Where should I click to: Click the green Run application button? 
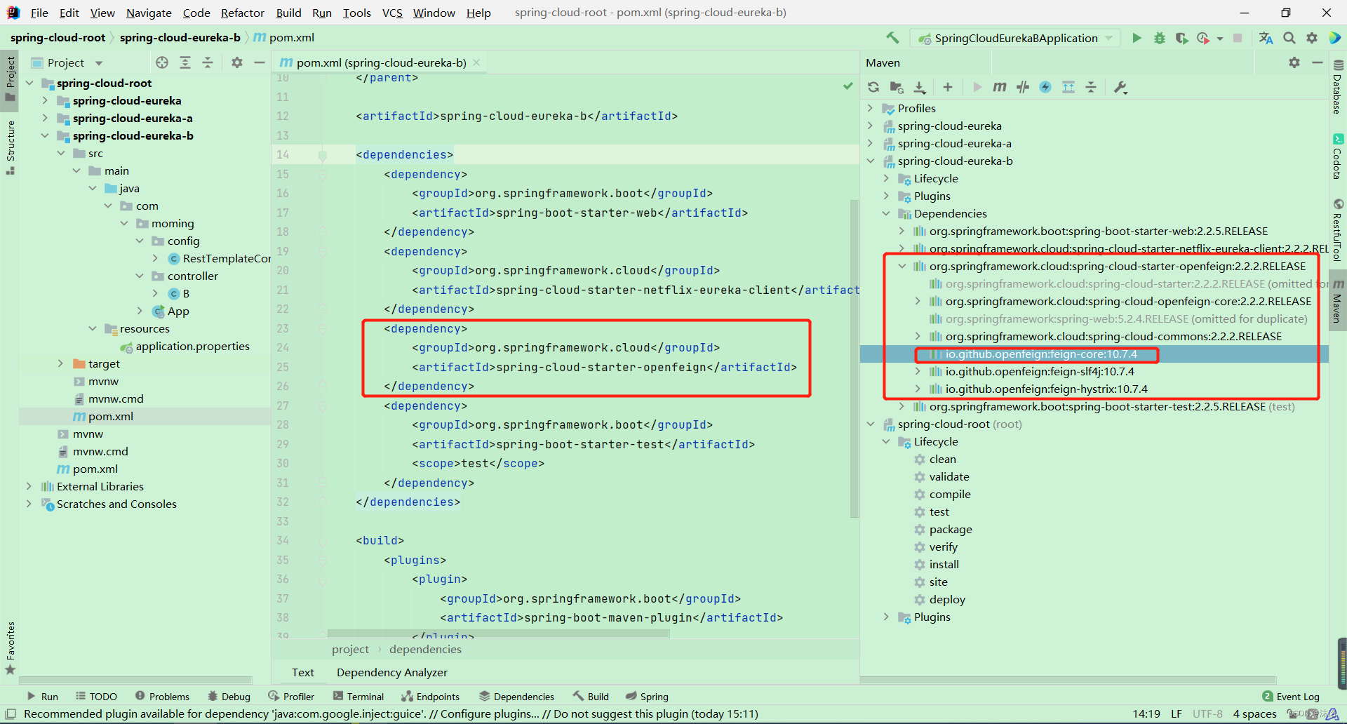(x=1137, y=38)
